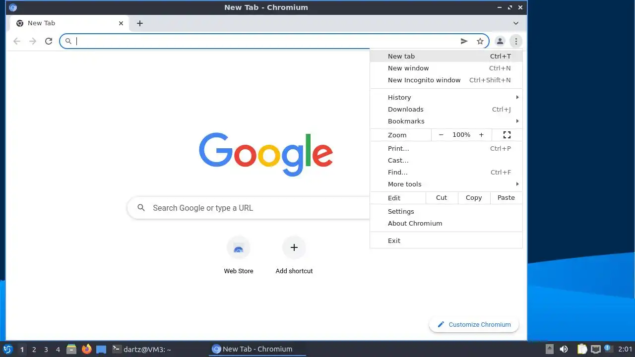Click the Cut button in Edit row

point(442,197)
